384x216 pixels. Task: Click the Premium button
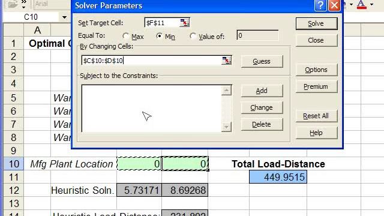(316, 86)
